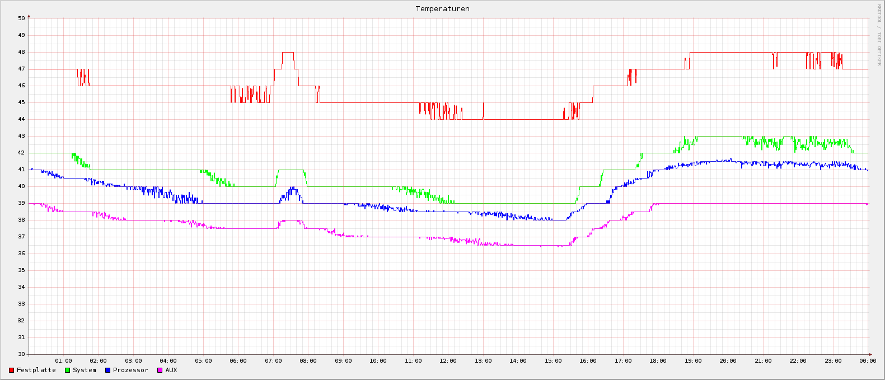
Task: Select the AUX legend label
Action: point(171,370)
